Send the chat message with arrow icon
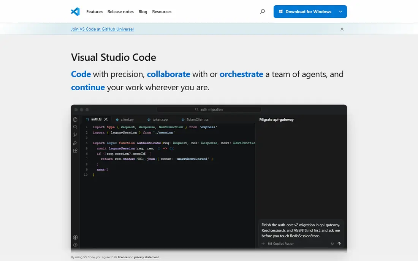Screen dimensions: 418x261 click(339, 244)
